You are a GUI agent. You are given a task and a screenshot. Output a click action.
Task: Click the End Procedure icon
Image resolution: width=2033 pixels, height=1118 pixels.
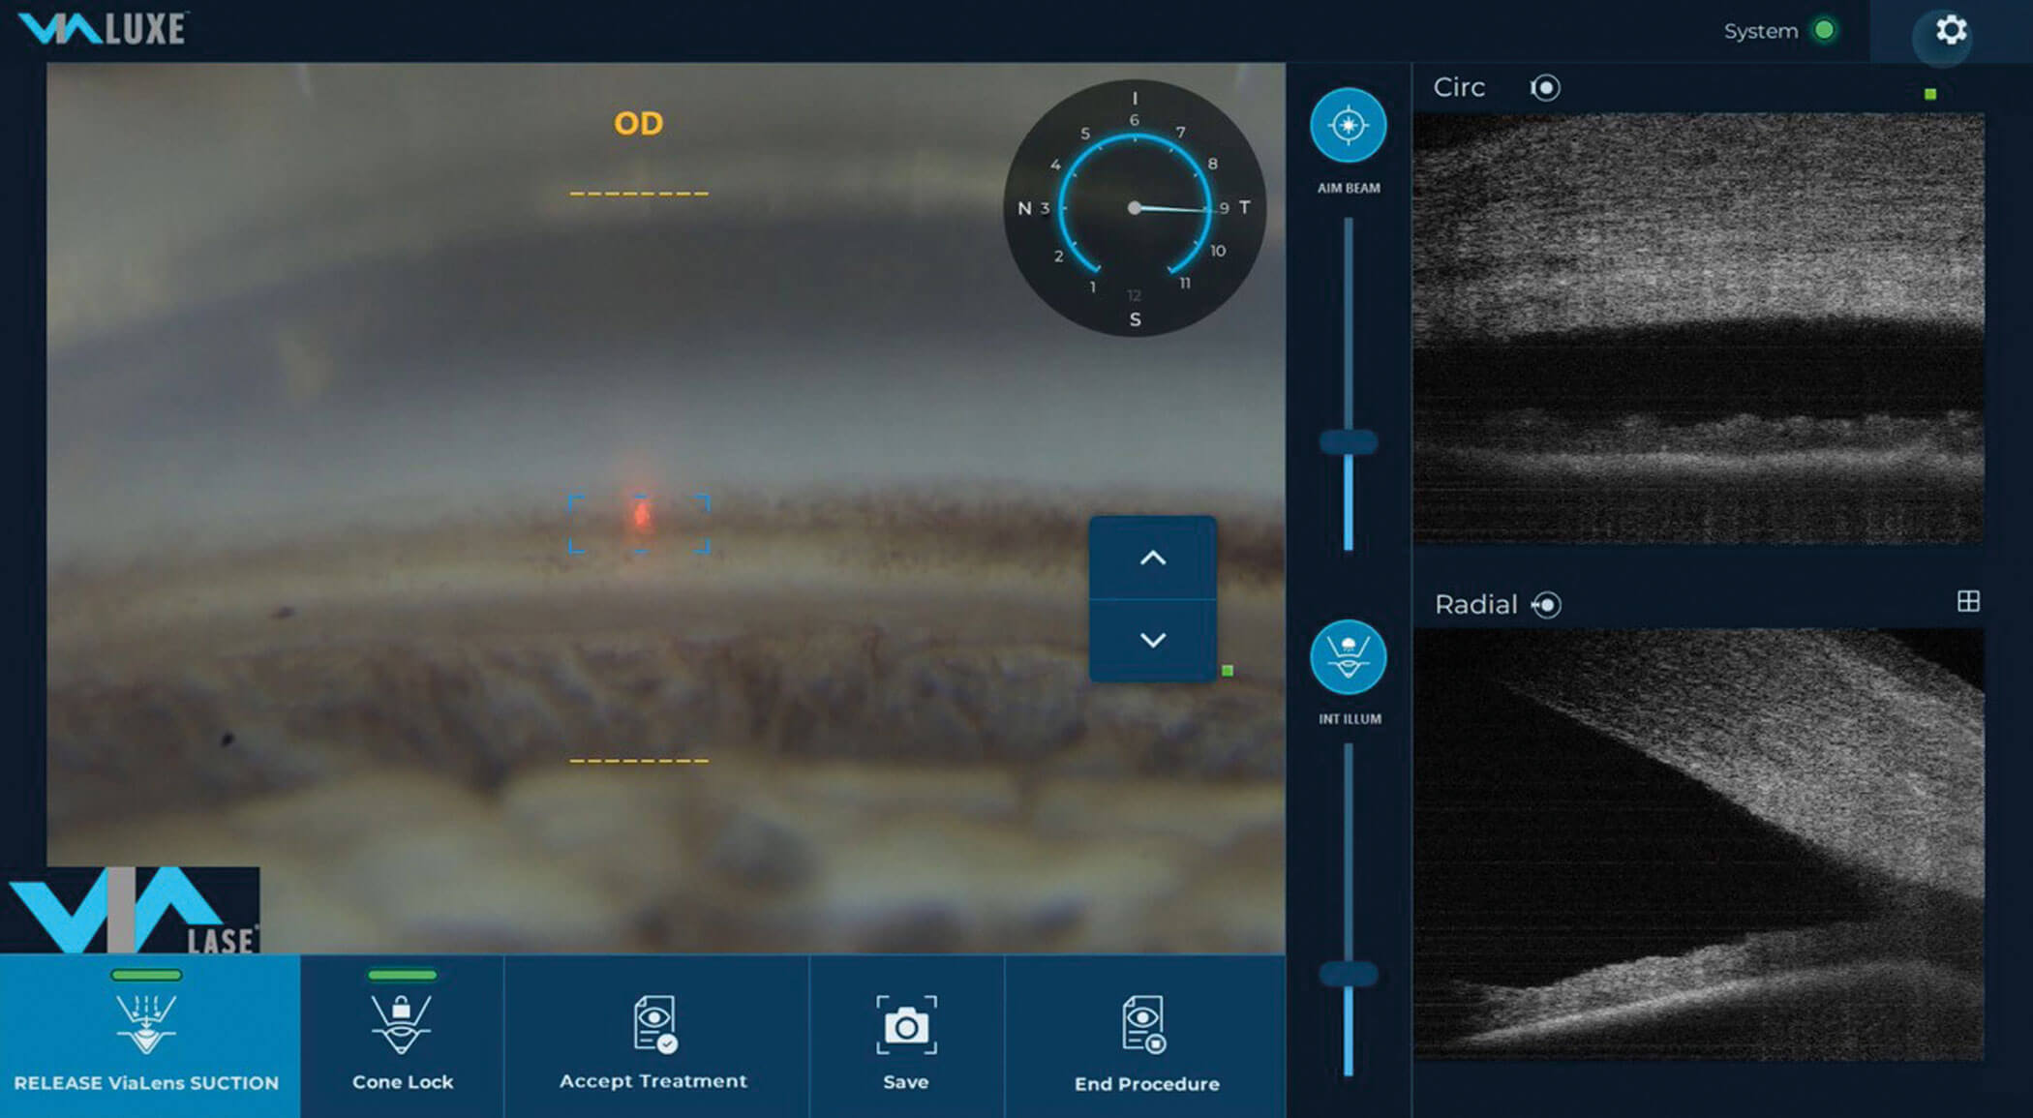coord(1144,1025)
